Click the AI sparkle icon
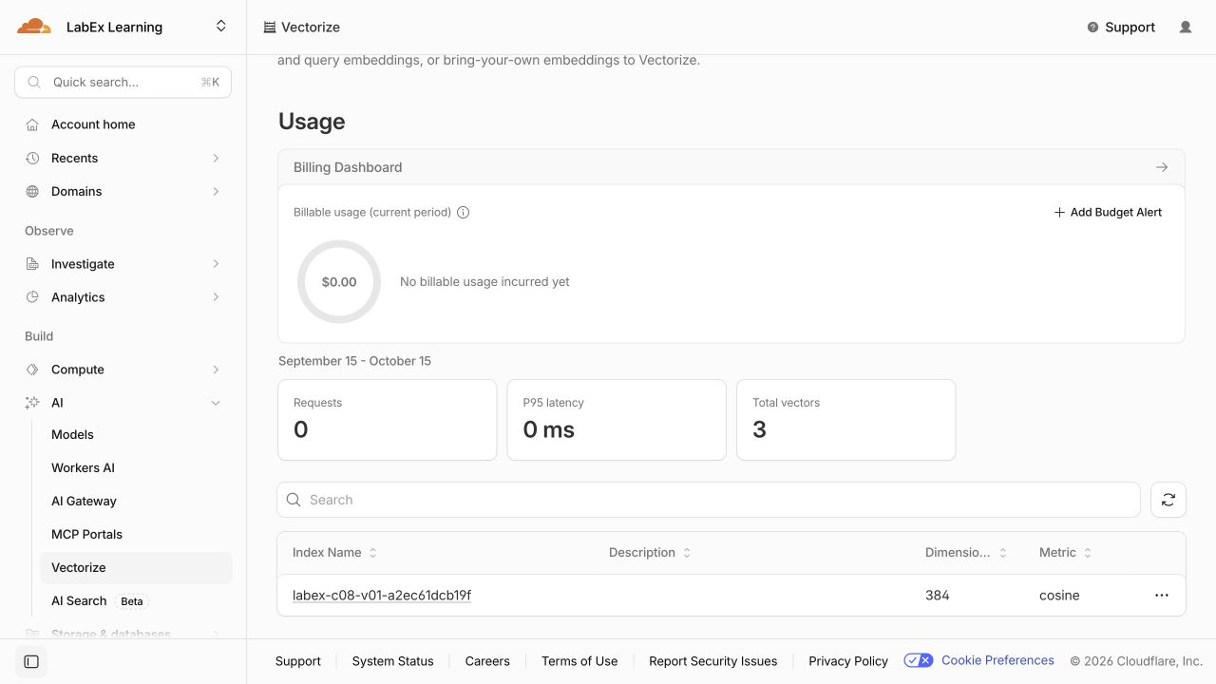This screenshot has width=1216, height=684. (32, 403)
